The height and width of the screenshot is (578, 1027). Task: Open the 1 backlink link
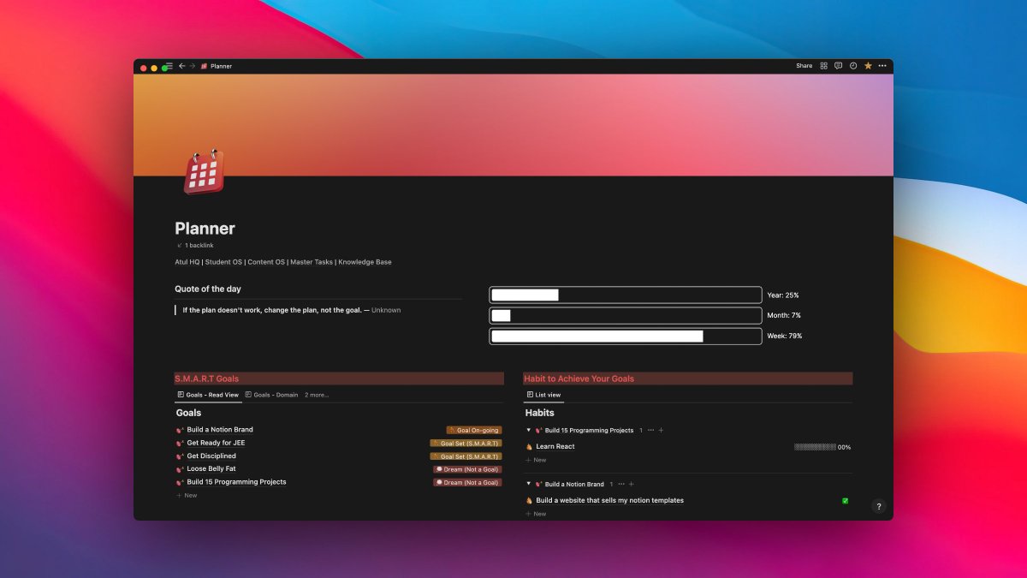[195, 246]
